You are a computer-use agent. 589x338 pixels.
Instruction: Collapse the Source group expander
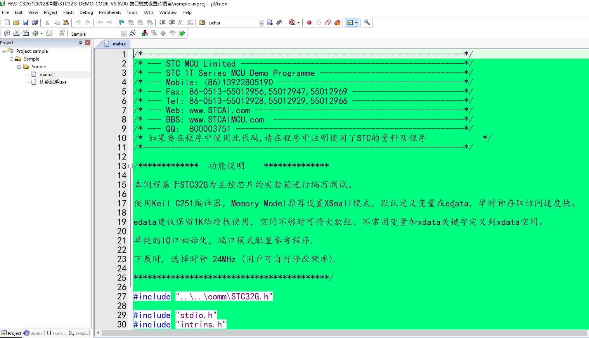(x=19, y=67)
